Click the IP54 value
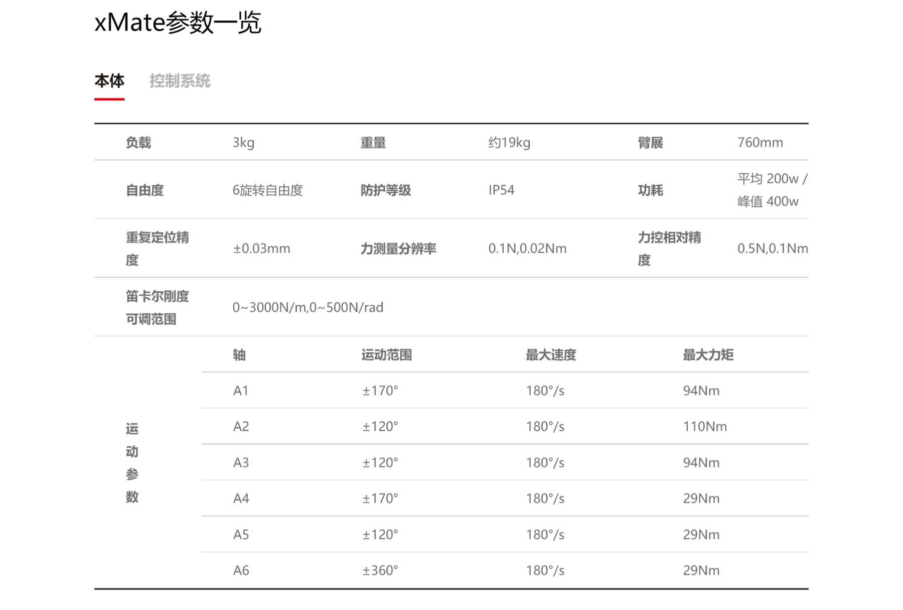The height and width of the screenshot is (610, 903). (x=502, y=190)
